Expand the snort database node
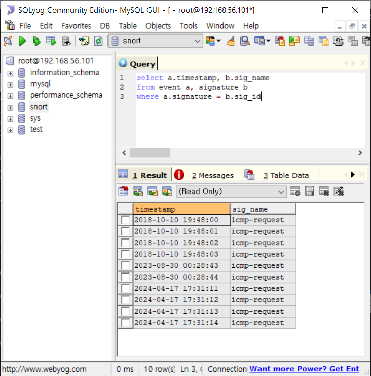 [x=10, y=108]
